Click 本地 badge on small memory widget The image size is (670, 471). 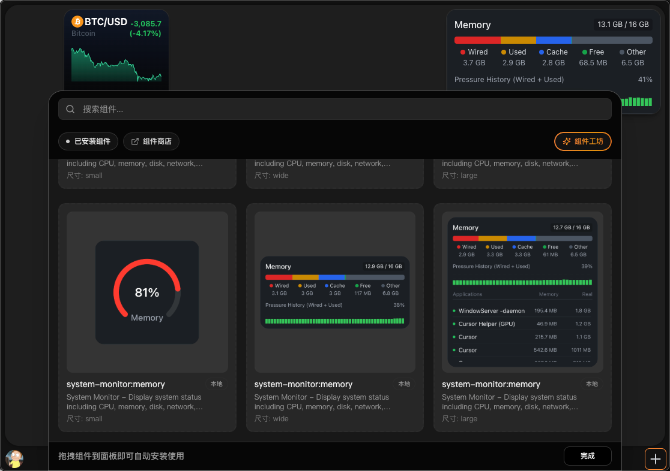click(216, 384)
